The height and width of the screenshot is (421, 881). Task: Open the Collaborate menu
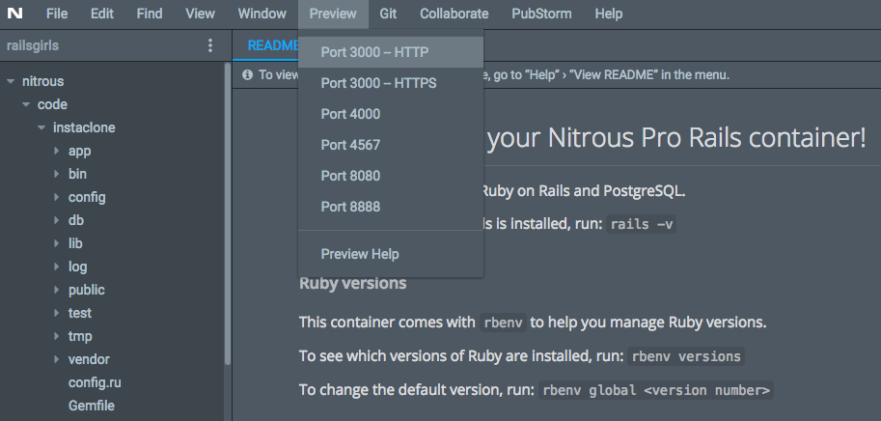tap(454, 14)
